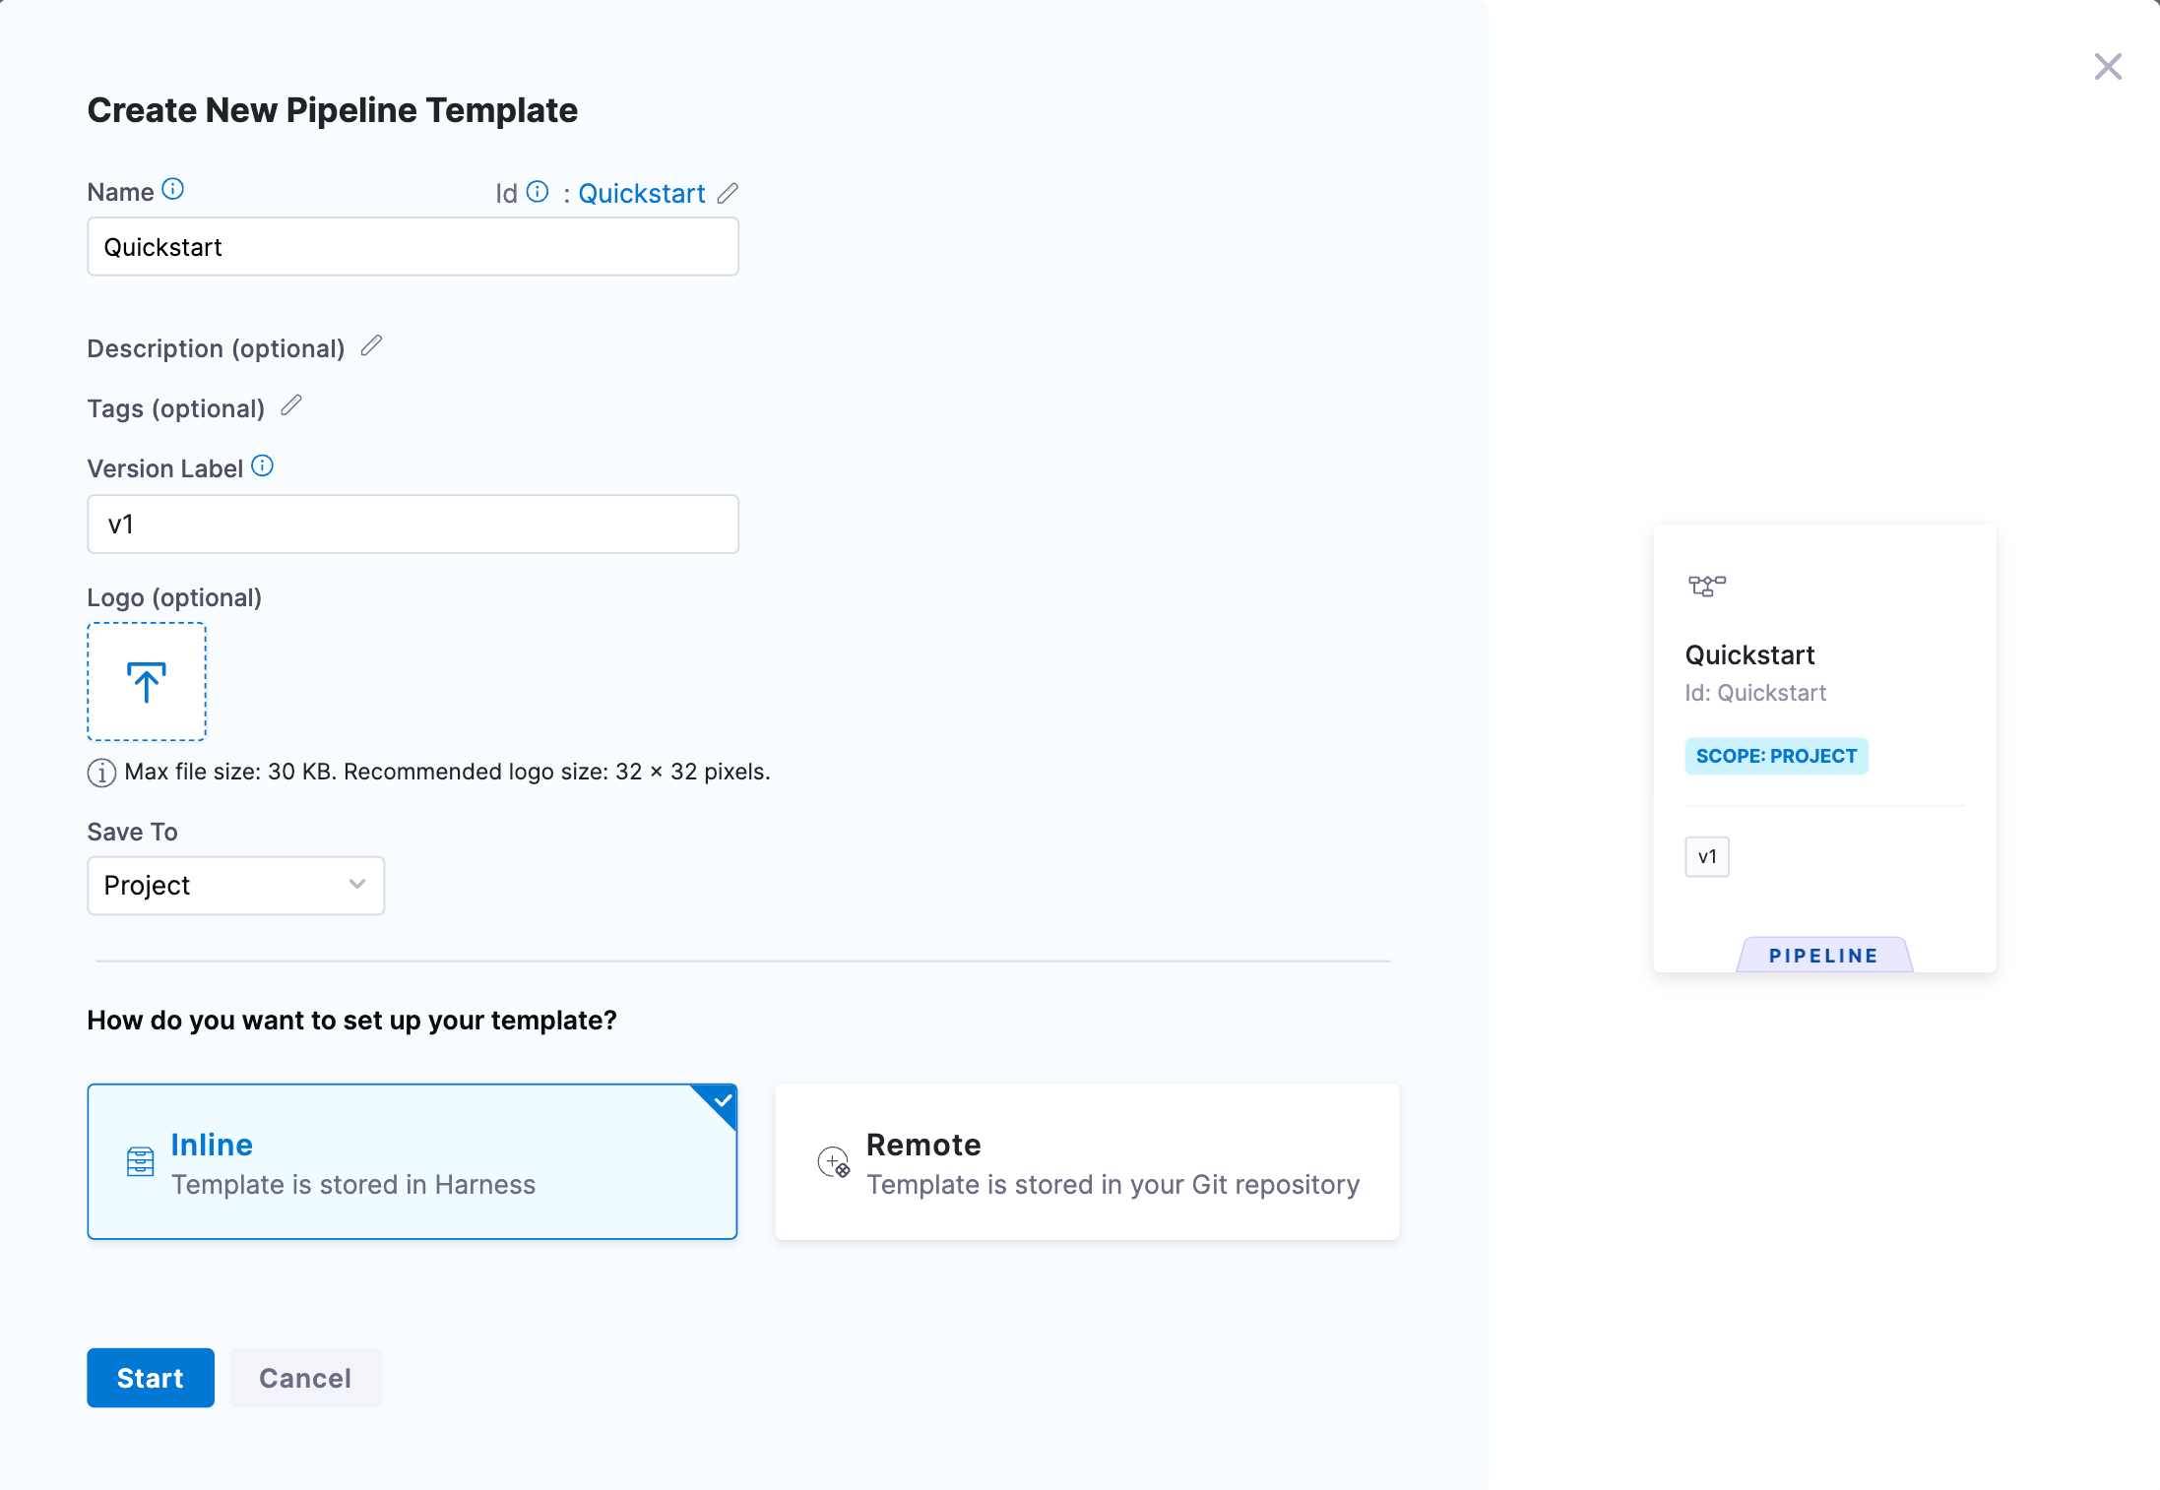The image size is (2160, 1490).
Task: Click the Tags edit pencil icon
Action: click(x=291, y=405)
